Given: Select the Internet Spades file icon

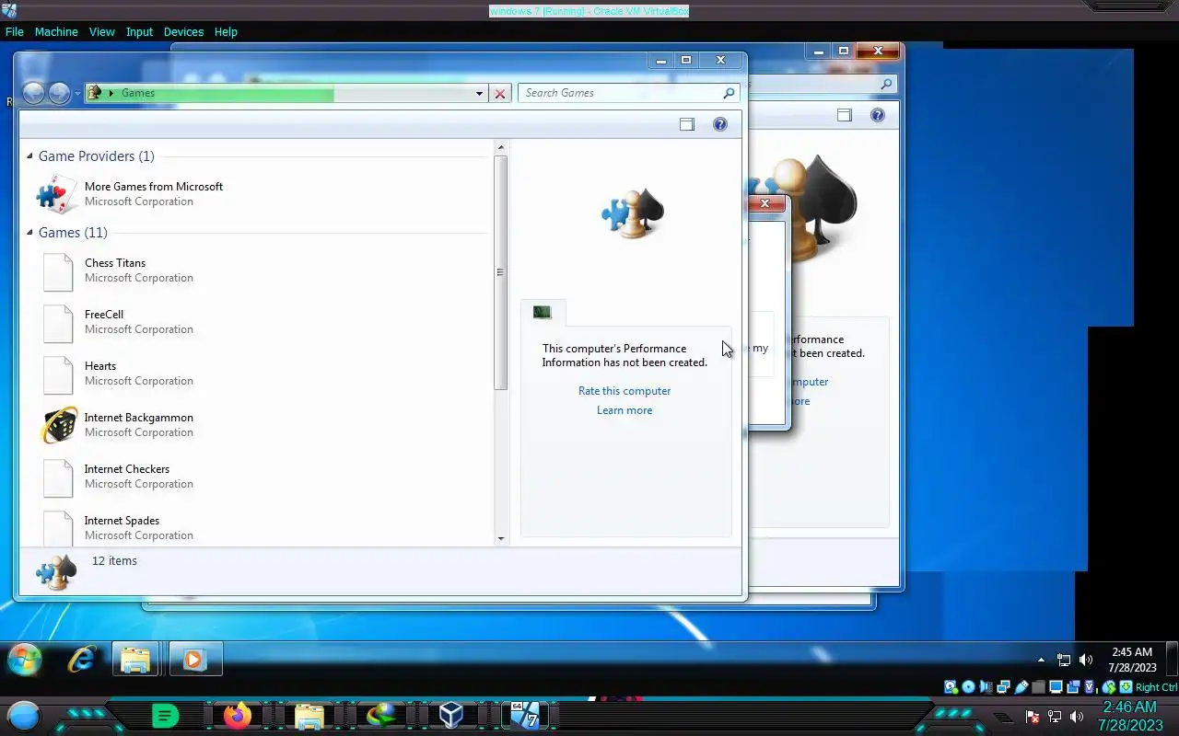Looking at the screenshot, I should click(58, 529).
